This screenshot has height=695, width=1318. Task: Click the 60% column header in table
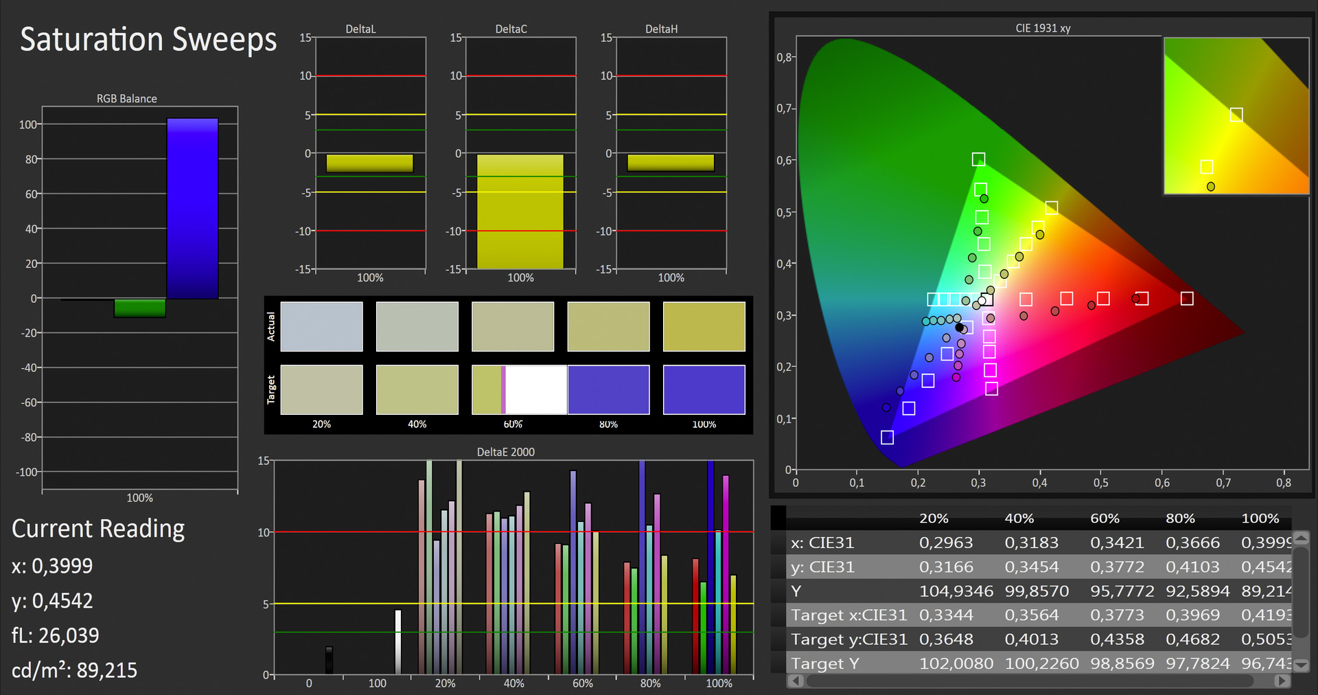pos(1105,519)
